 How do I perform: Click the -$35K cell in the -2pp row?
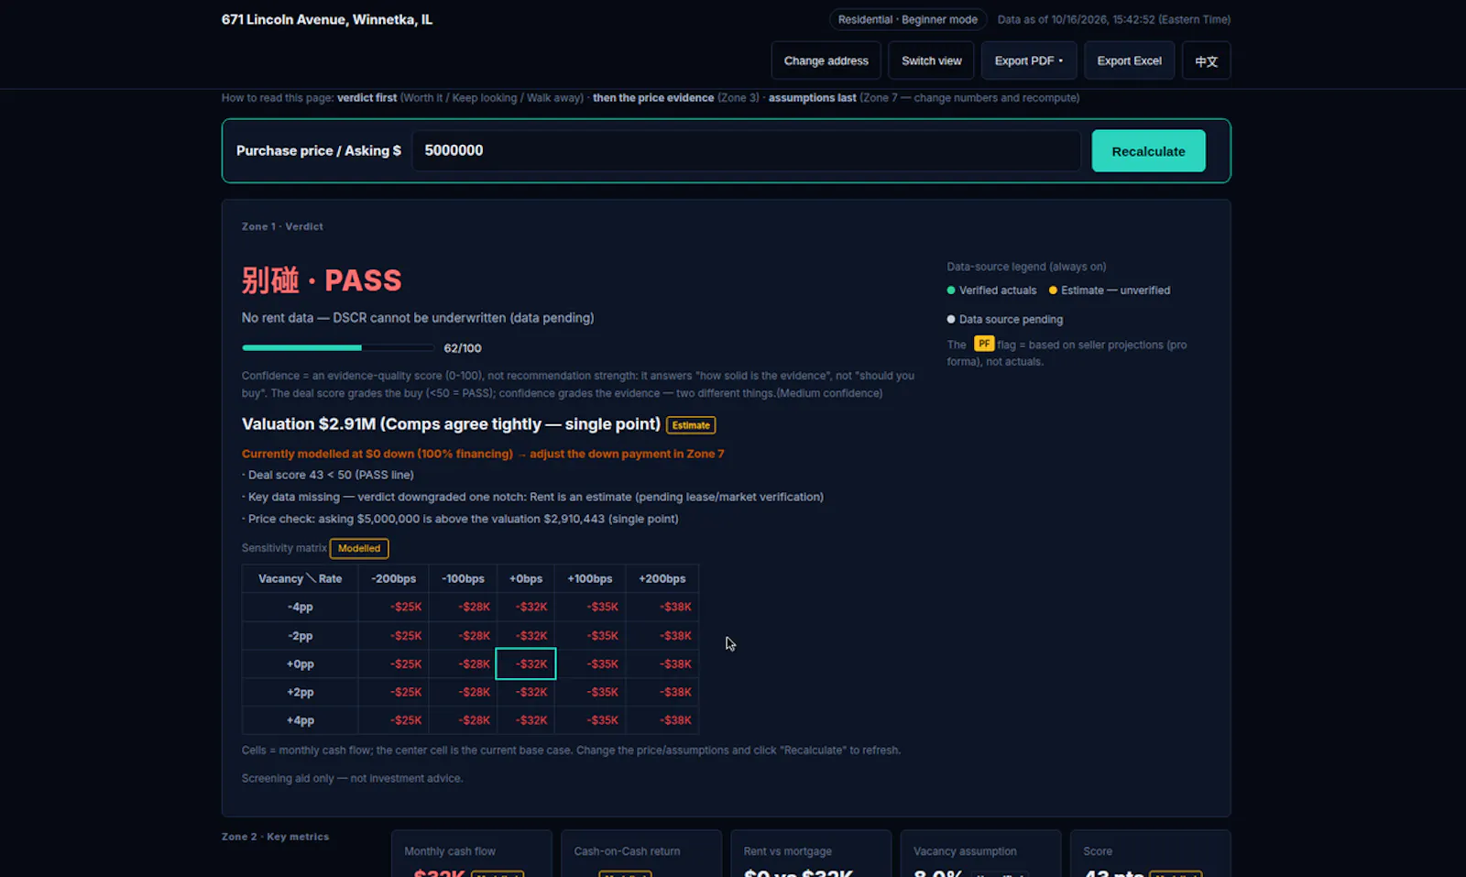[x=591, y=635]
